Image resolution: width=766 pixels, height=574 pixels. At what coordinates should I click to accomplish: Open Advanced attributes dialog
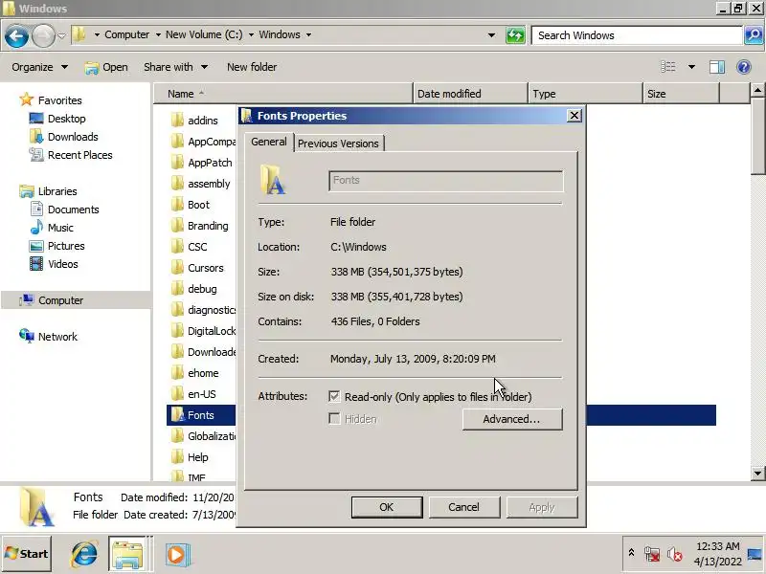pos(512,419)
